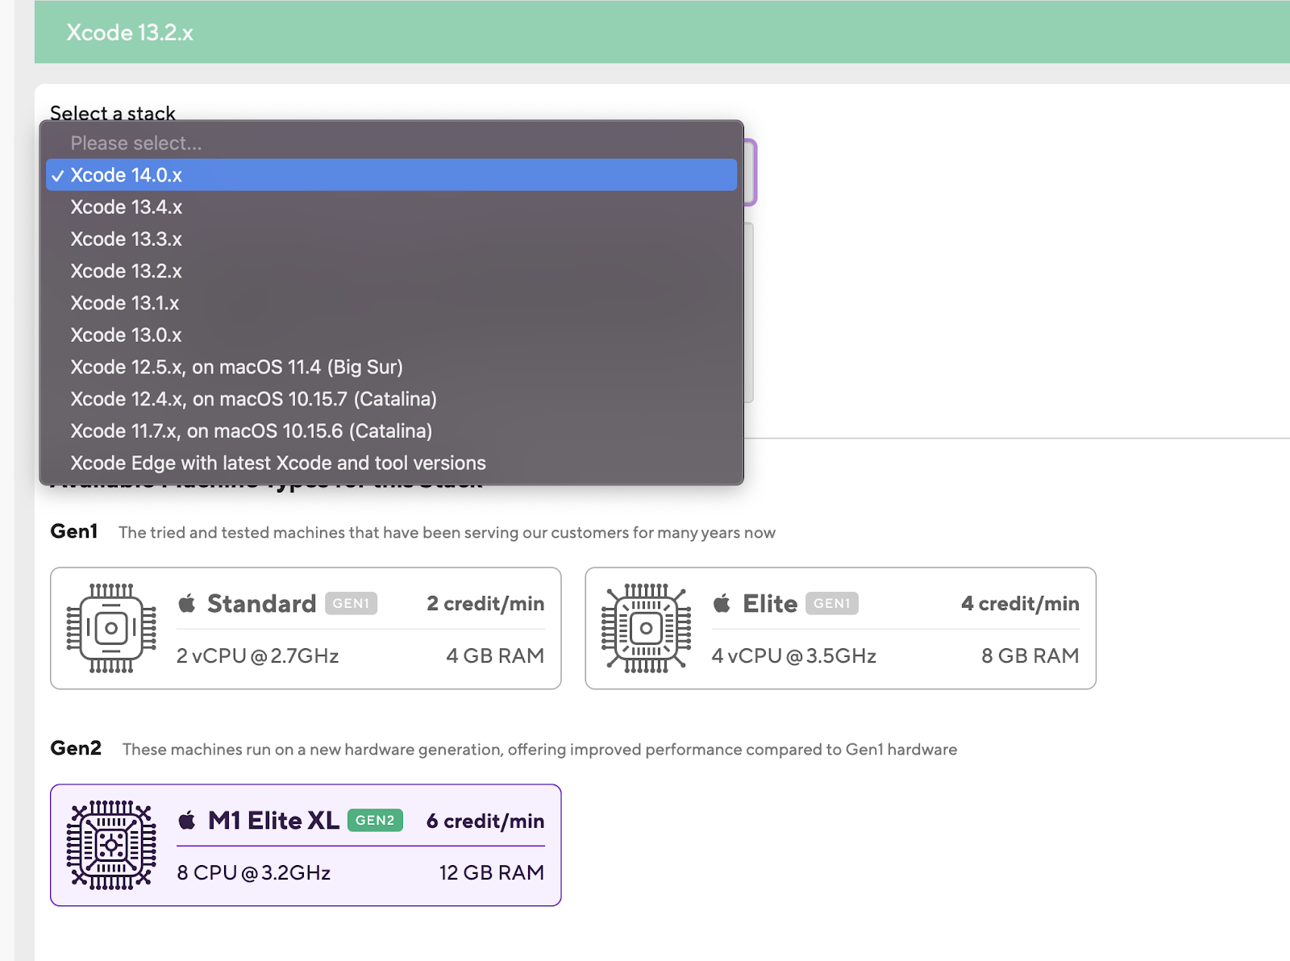
Task: Select Xcode 14.0.x from the stack list
Action: [x=392, y=175]
